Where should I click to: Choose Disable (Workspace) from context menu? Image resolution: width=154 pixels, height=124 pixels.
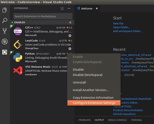pyautogui.click(x=94, y=75)
